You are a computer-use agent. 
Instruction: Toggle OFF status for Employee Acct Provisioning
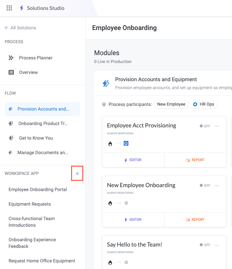205,126
